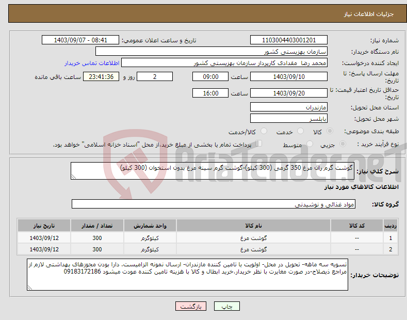This screenshot has width=407, height=320.
Task: Select the کالا radio button
Action: click(x=330, y=131)
